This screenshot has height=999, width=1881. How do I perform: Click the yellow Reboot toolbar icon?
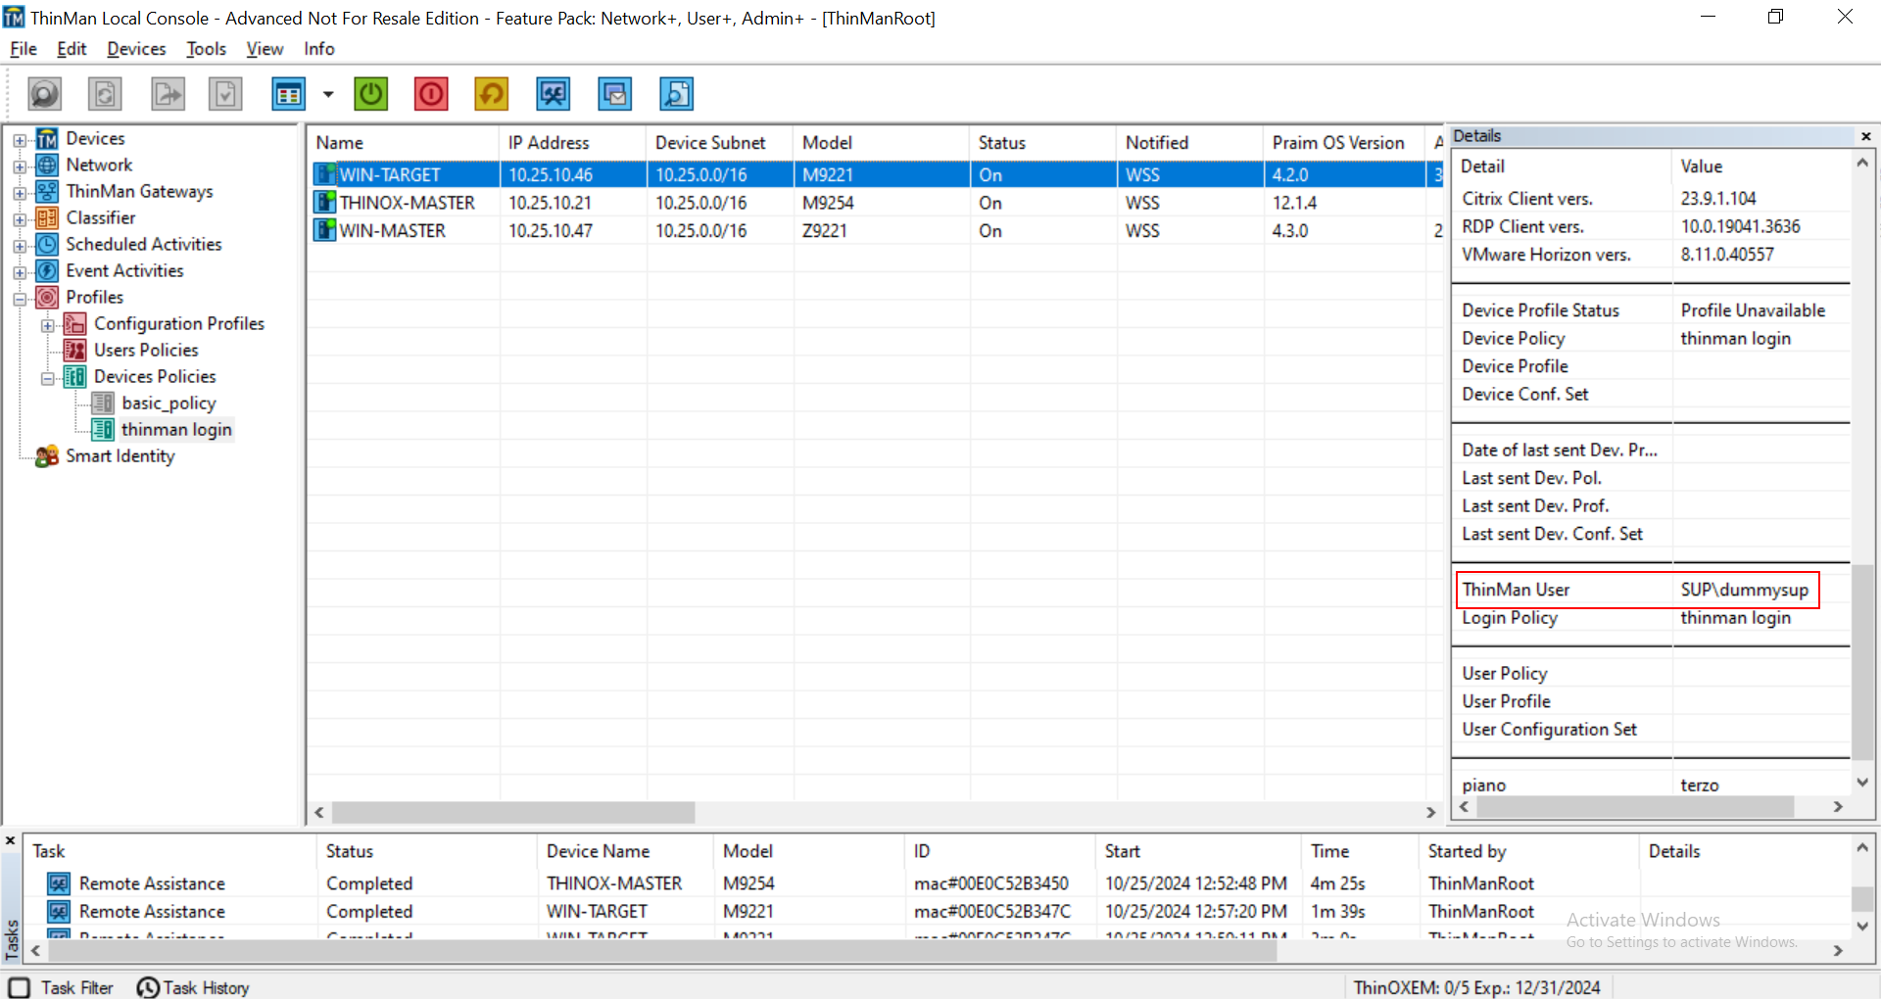[x=492, y=94]
